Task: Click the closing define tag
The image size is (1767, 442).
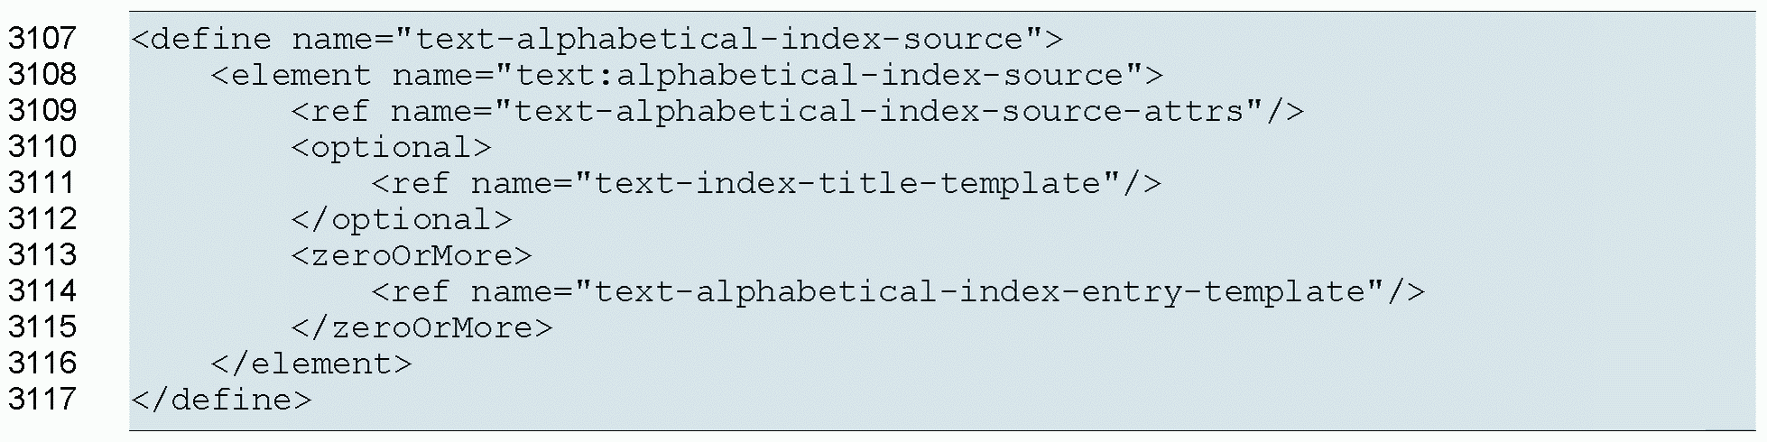Action: (221, 400)
